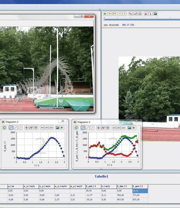Click the table cell '-11,77'
The image size is (180, 208).
[x=93, y=195]
